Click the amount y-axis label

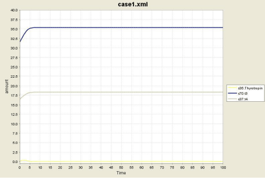[x=6, y=86]
